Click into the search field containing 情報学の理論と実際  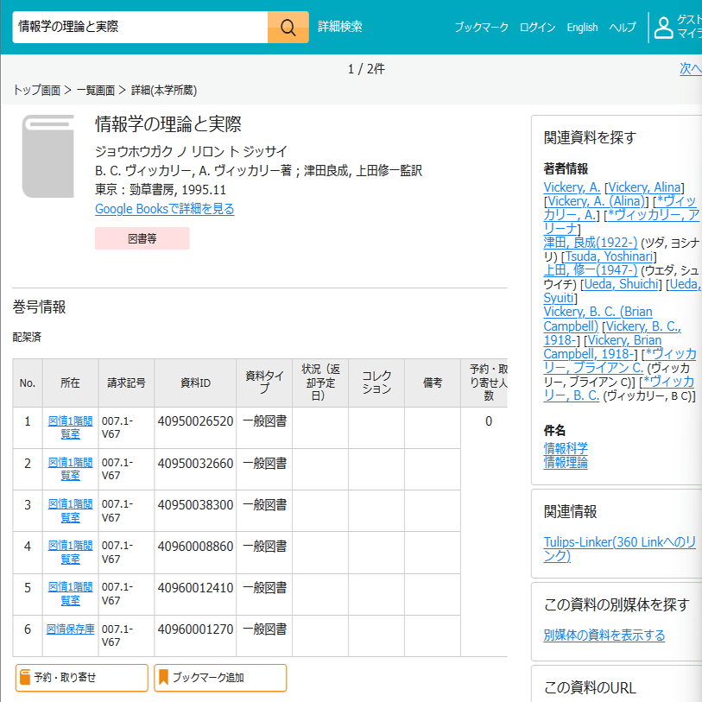point(140,28)
